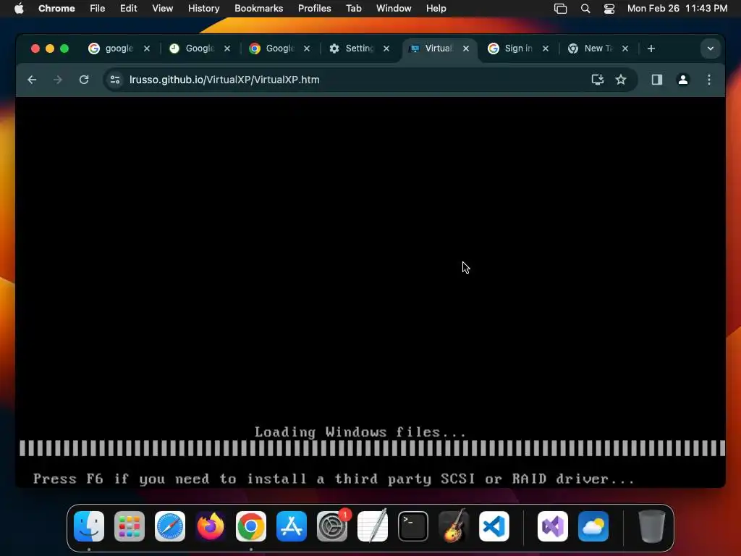Open the Window menu

pyautogui.click(x=394, y=9)
